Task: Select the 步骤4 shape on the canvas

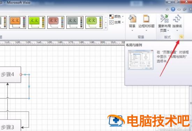Action: 10,75
